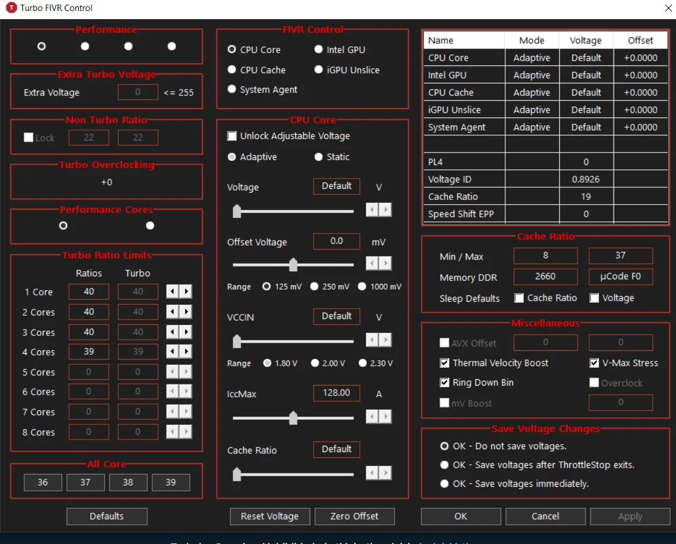
Task: Click the µCode F0 button
Action: tap(621, 276)
